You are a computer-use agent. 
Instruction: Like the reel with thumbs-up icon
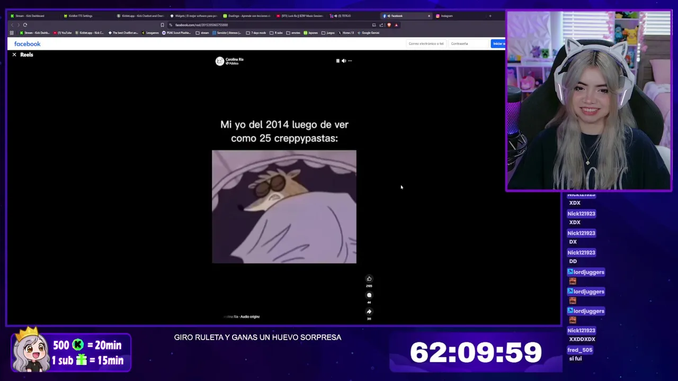pyautogui.click(x=369, y=279)
